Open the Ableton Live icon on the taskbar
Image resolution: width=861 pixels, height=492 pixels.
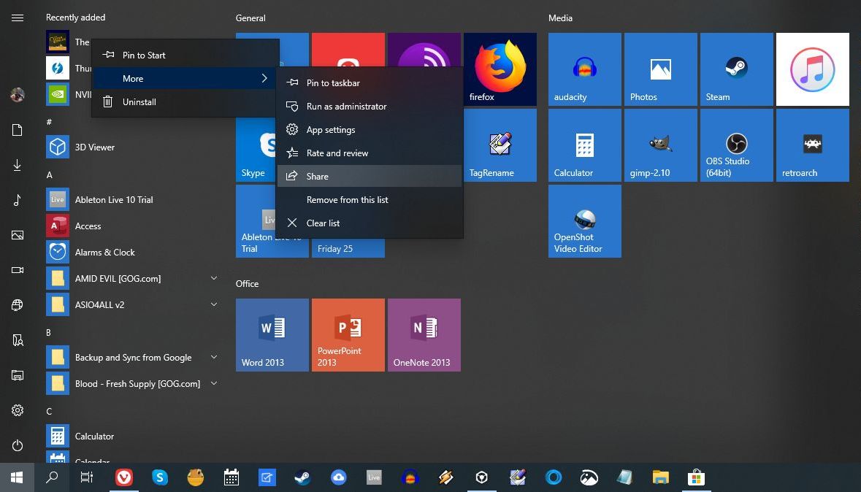coord(374,477)
